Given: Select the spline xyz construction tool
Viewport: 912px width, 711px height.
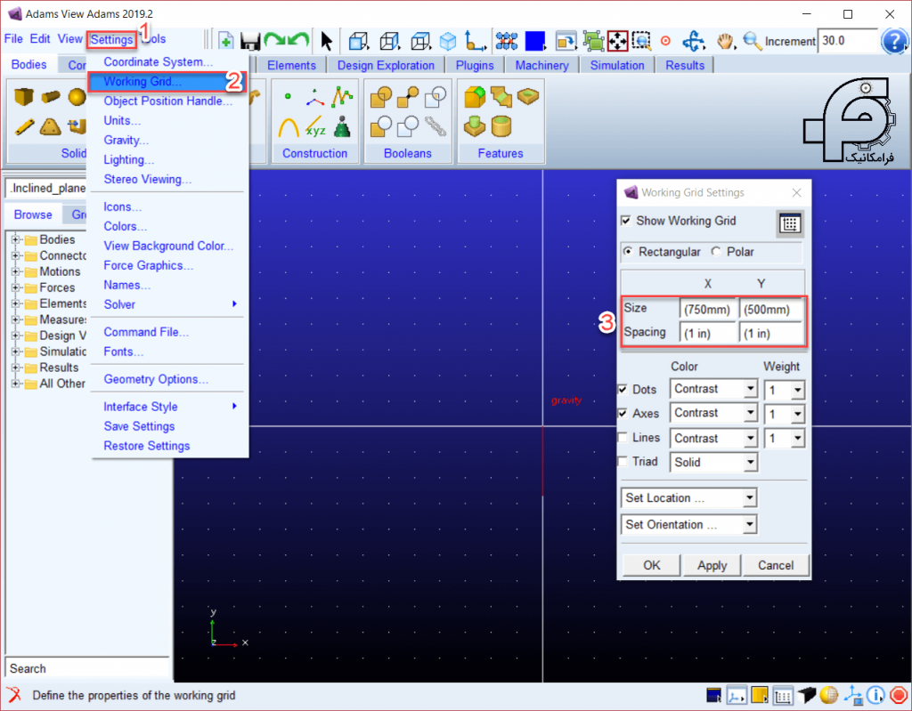Looking at the screenshot, I should click(314, 126).
